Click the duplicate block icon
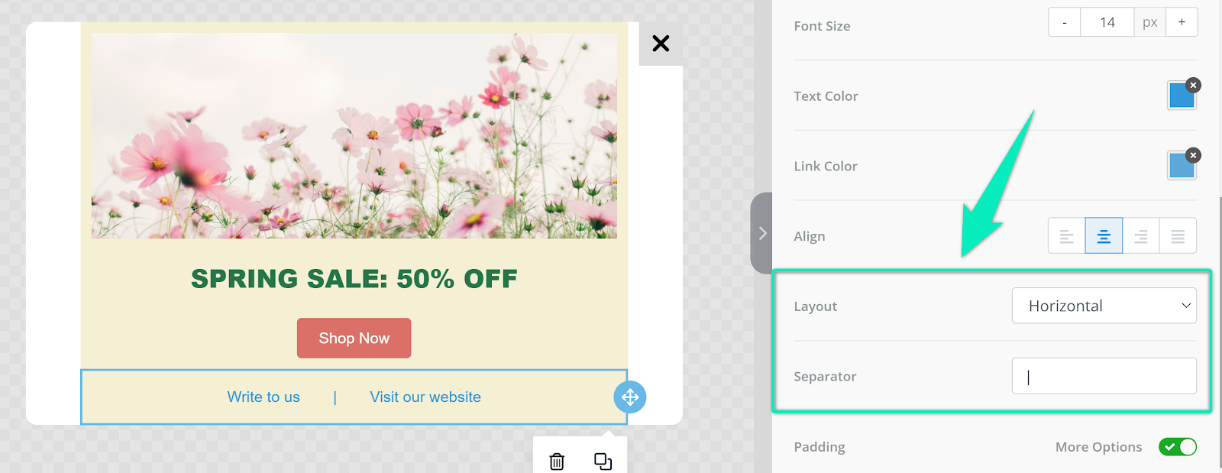This screenshot has width=1222, height=473. [x=603, y=462]
